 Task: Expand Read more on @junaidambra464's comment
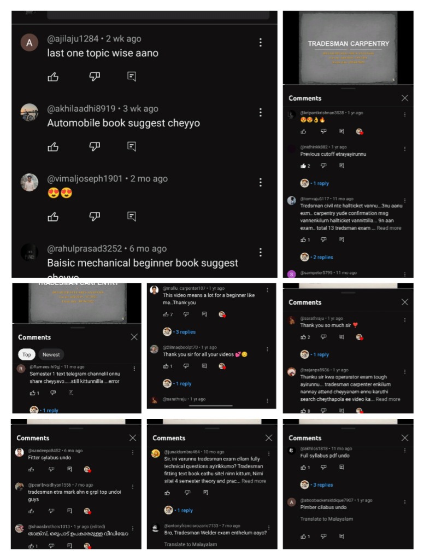click(254, 481)
